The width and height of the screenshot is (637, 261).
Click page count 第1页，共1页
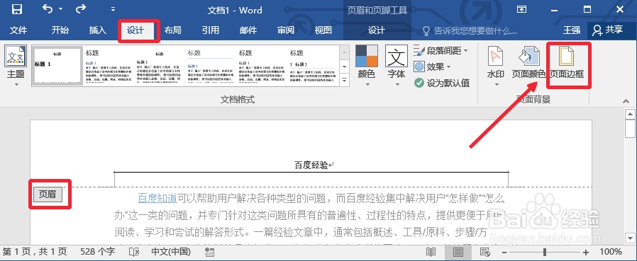click(x=35, y=252)
